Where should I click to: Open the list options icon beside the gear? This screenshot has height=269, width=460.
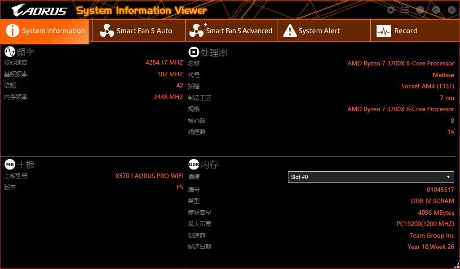coord(404,9)
